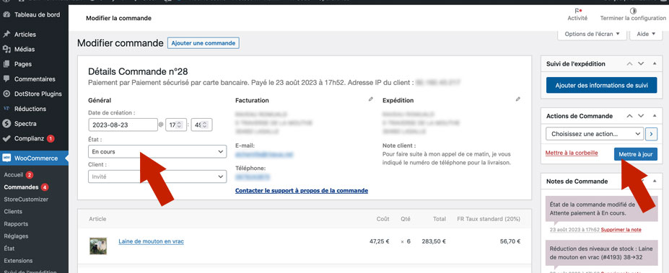669x273 pixels.
Task: Move Actions de Commande panel up
Action: 630,116
